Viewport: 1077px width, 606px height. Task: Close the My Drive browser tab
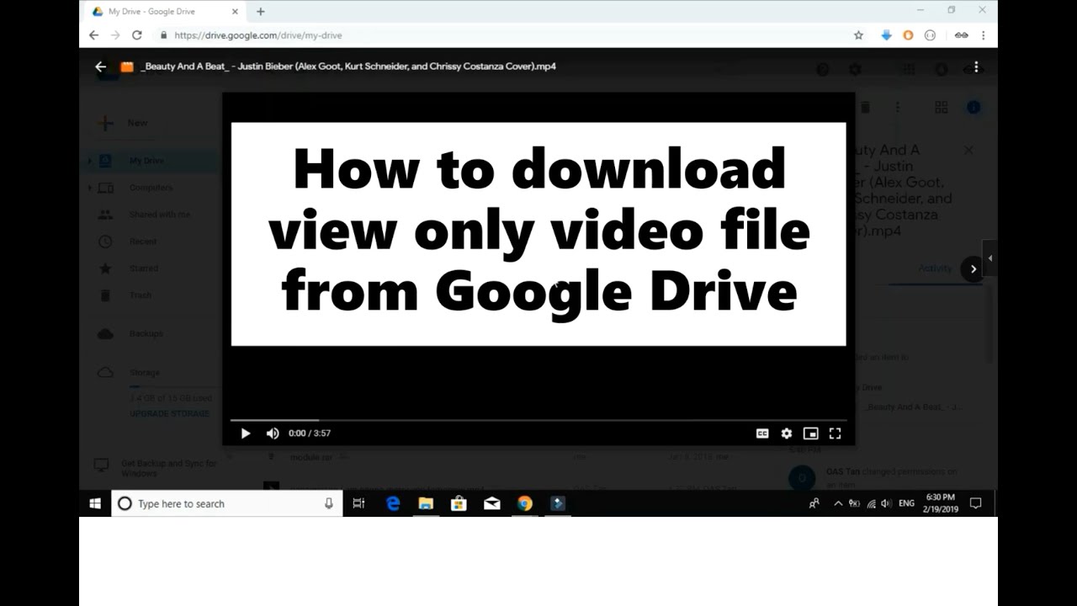[235, 12]
